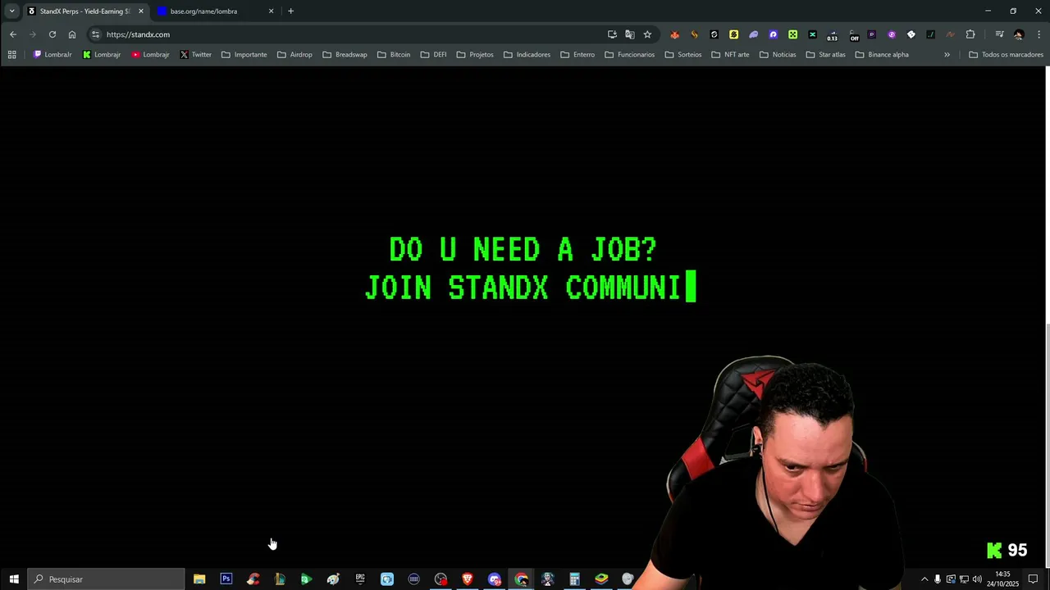
Task: Open the Chrome three-dot menu
Action: (1039, 34)
